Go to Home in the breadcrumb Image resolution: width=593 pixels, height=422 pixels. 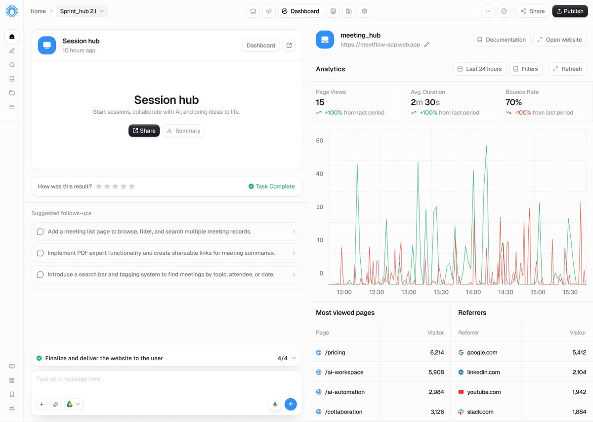point(38,11)
